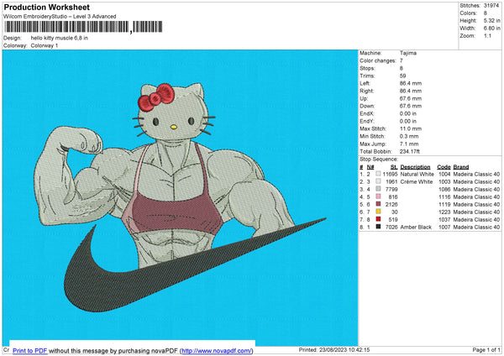
Task: Open the novapdf.com hyperlink
Action: 217,350
